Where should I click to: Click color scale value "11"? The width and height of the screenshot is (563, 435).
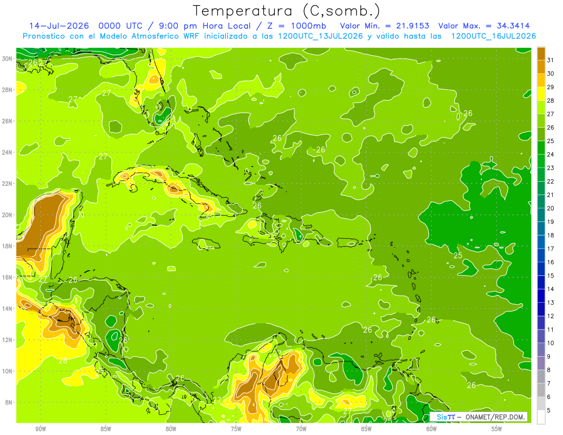tap(551, 329)
